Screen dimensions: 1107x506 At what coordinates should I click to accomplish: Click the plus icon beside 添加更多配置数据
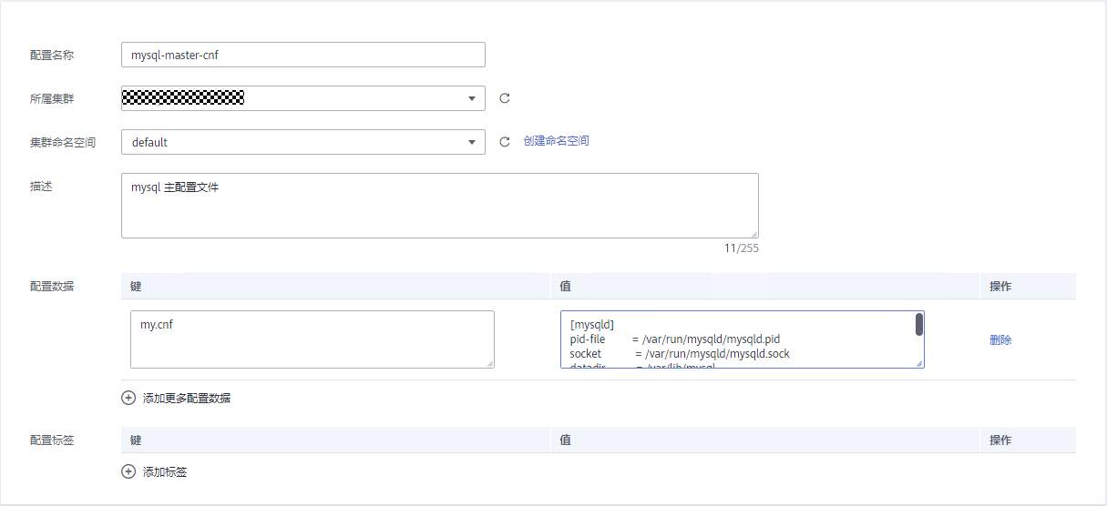point(128,398)
